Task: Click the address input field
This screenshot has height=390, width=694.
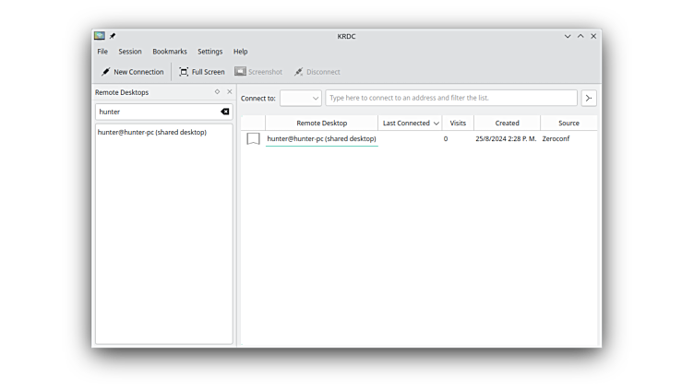Action: pos(450,98)
